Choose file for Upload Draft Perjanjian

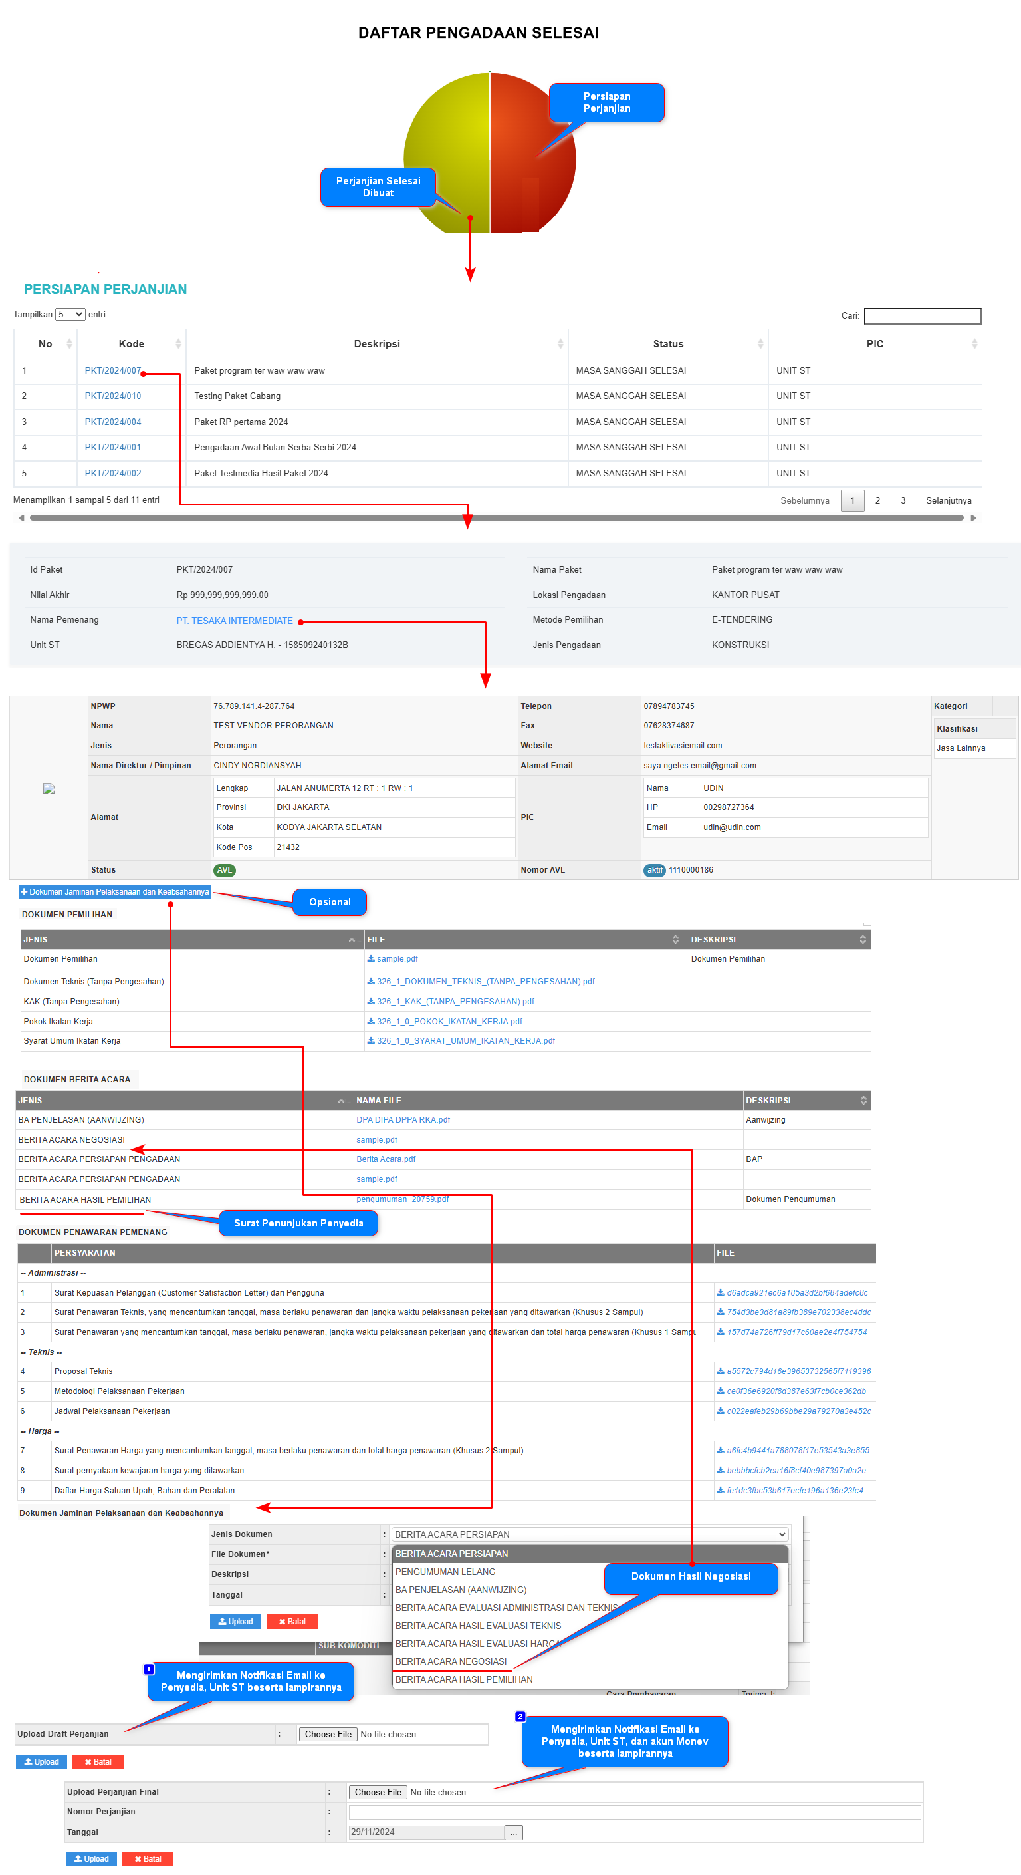pyautogui.click(x=328, y=1734)
